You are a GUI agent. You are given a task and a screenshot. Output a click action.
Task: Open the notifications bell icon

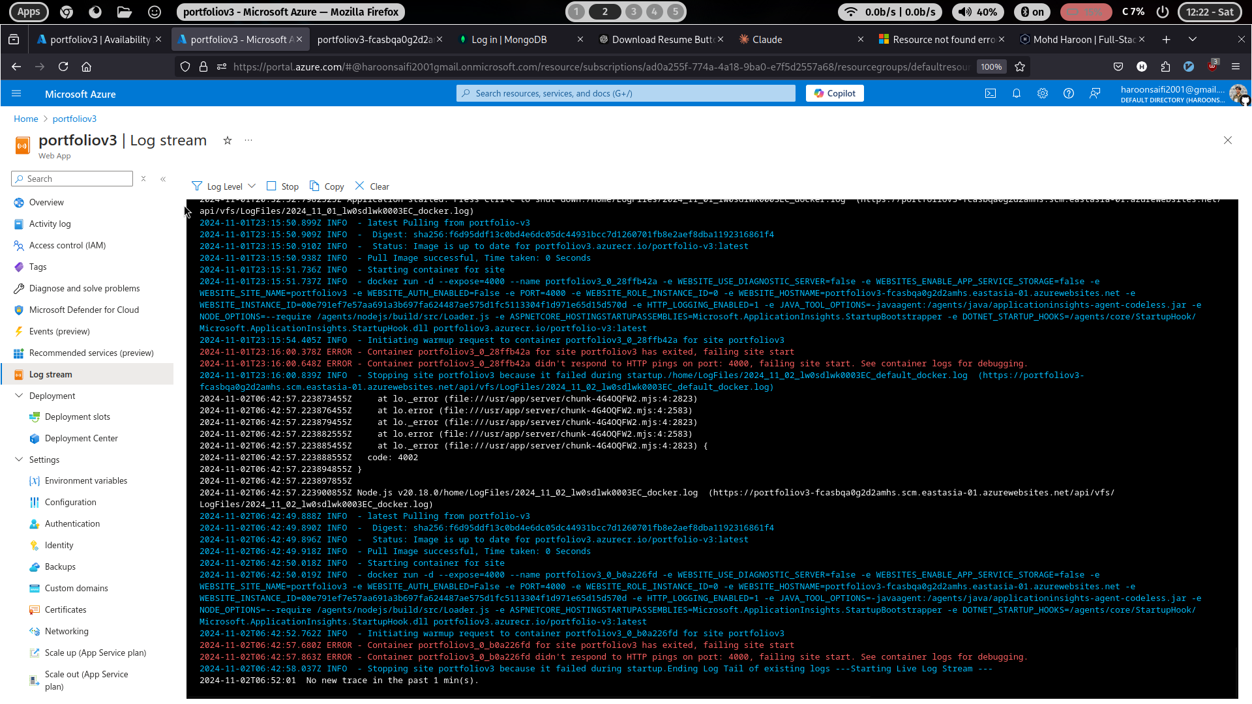click(x=1016, y=93)
